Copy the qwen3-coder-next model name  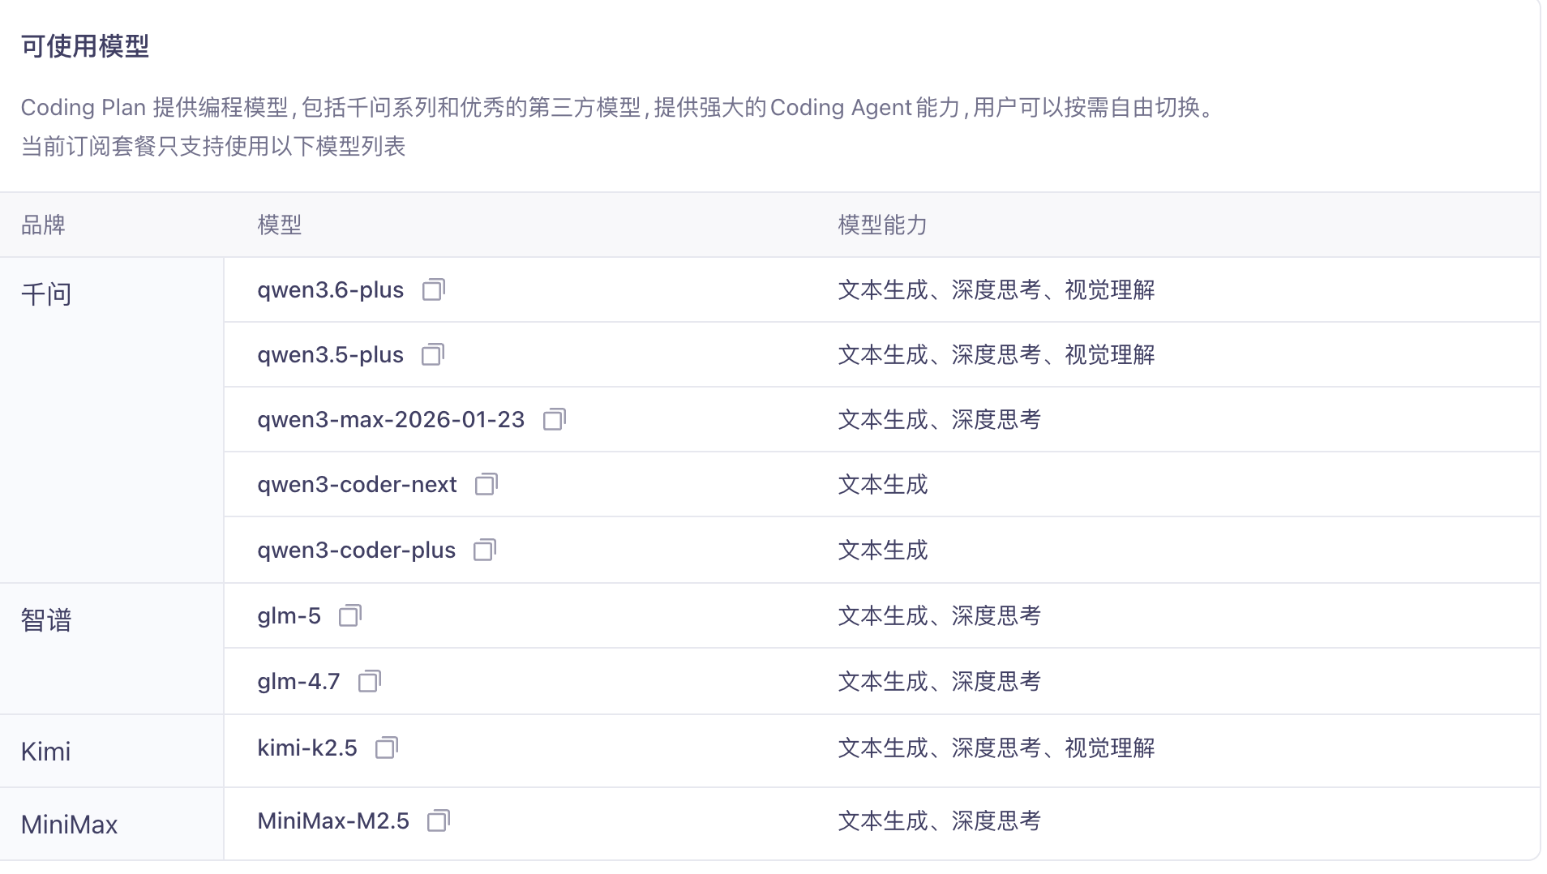pos(486,484)
